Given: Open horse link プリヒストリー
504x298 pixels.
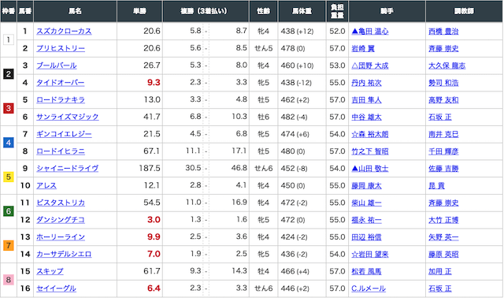Looking at the screenshot, I should pyautogui.click(x=61, y=48).
